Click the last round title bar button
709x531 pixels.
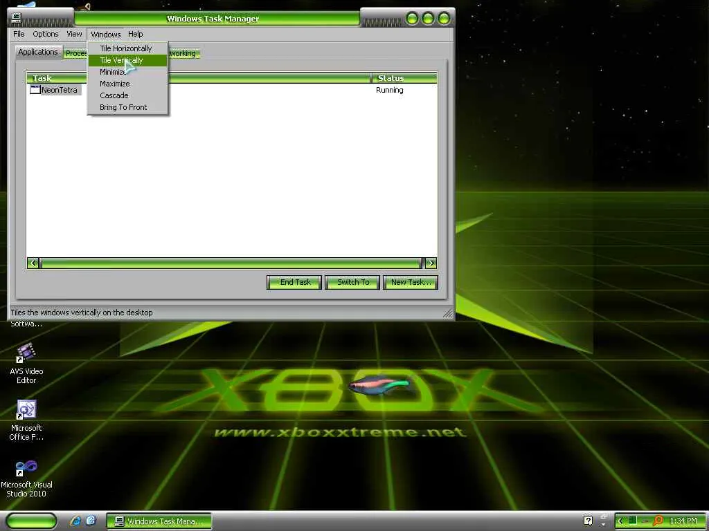click(444, 19)
